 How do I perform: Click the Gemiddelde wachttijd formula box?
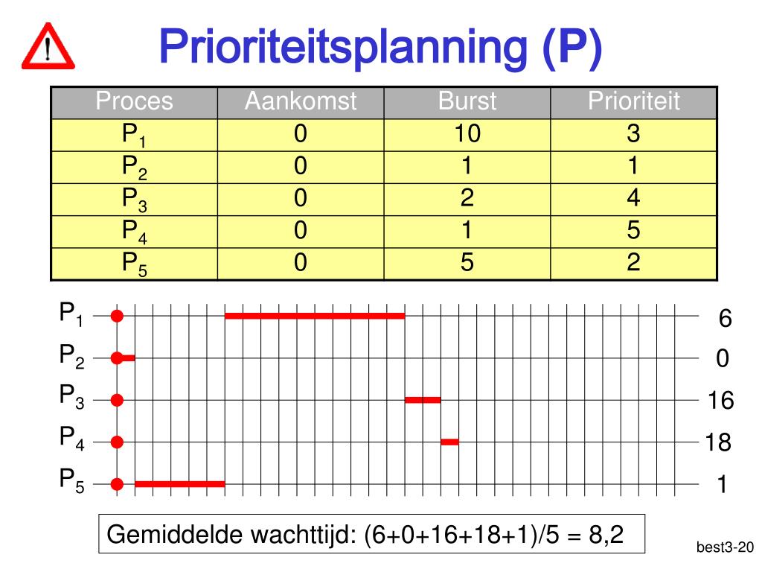tap(372, 533)
